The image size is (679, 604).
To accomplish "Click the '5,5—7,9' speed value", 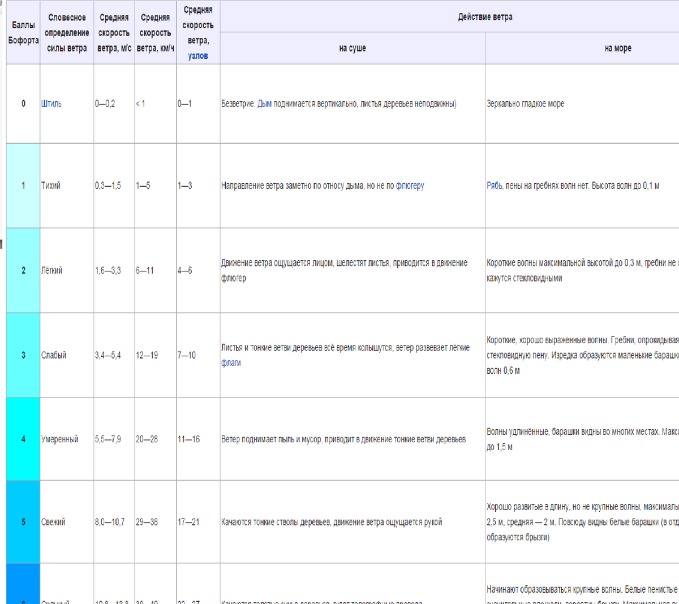I will [108, 439].
